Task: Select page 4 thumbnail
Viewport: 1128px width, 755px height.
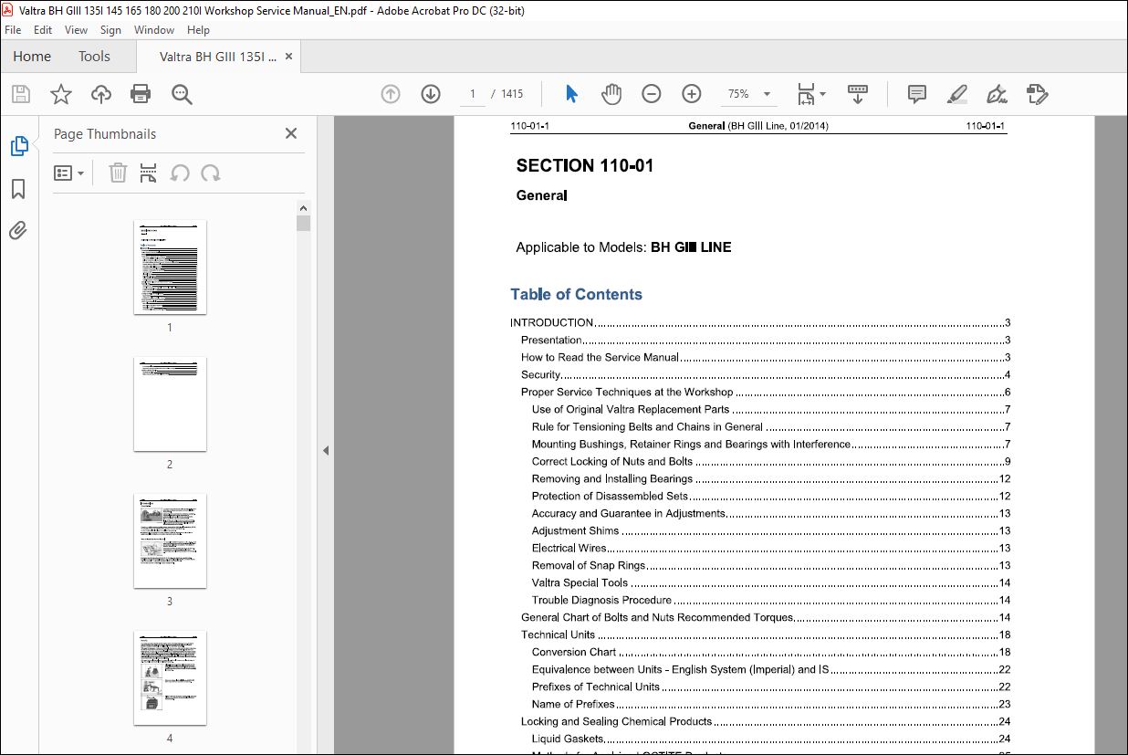Action: [170, 677]
